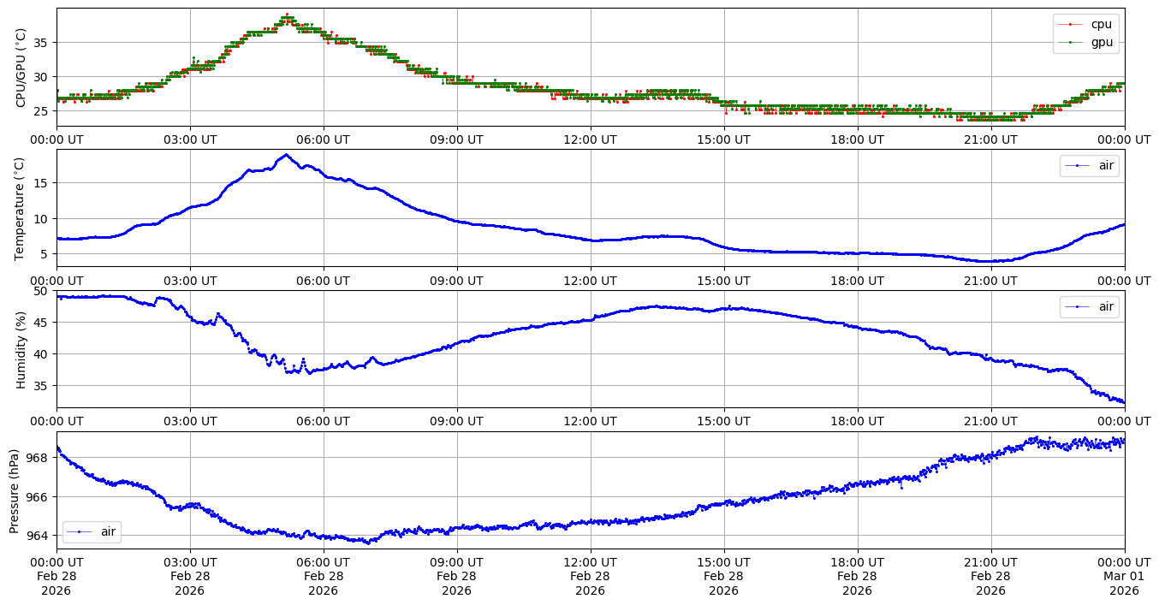Click the 15 tick on the temperature axis
Viewport: 1159px width, 605px height.
(x=41, y=183)
